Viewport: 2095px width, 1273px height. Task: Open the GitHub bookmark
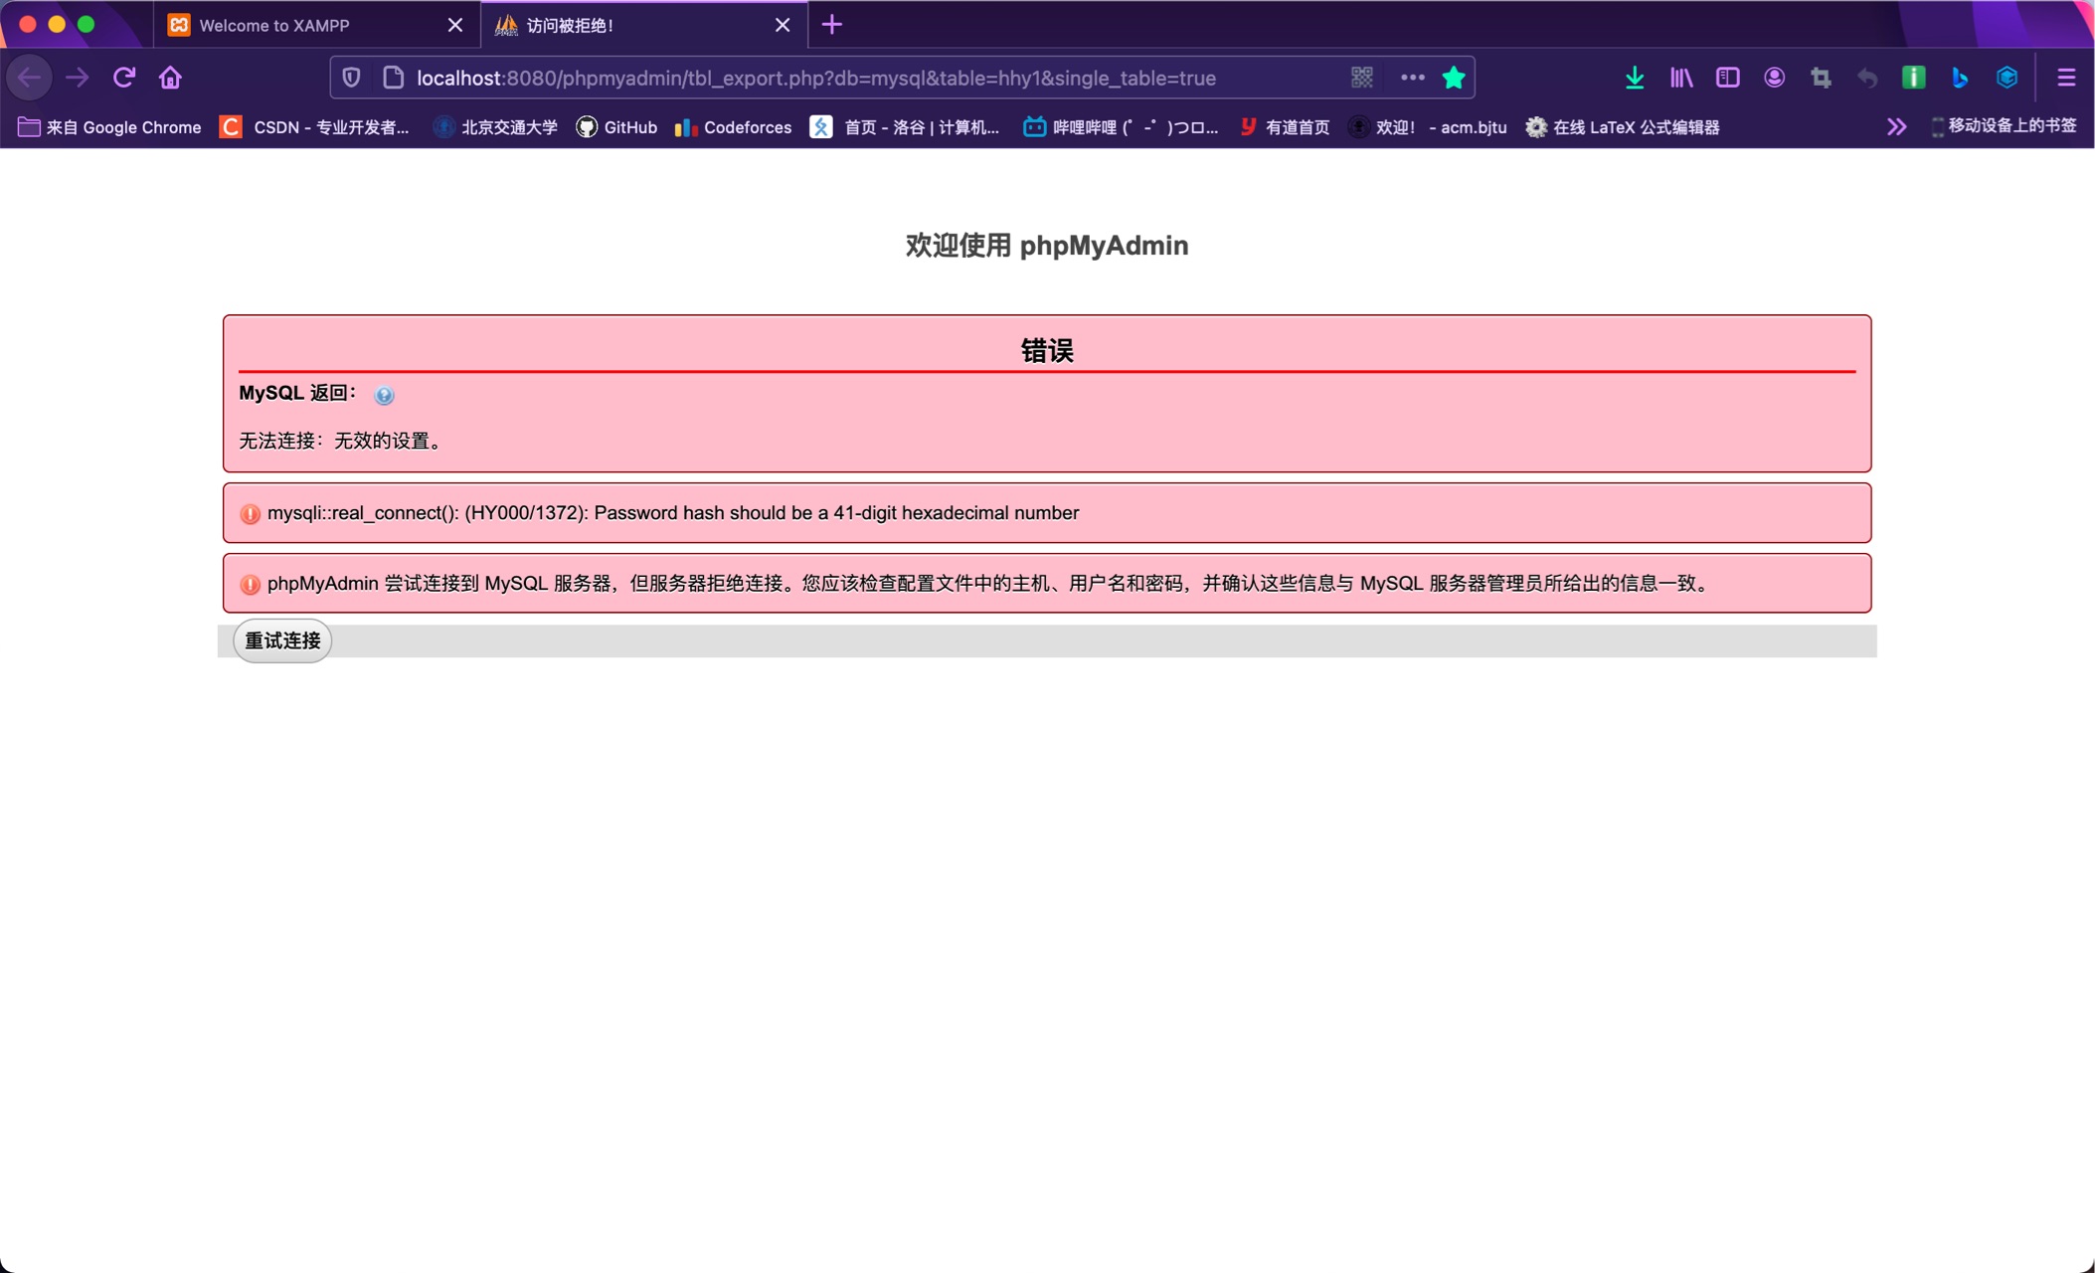[616, 127]
